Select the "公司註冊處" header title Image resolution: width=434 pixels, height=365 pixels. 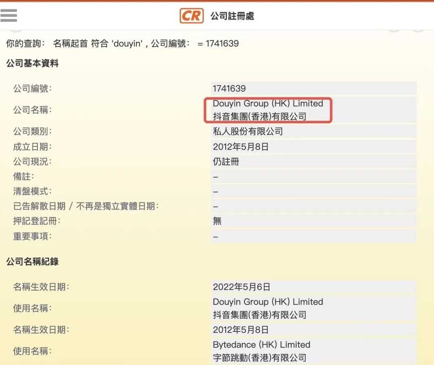pos(232,16)
